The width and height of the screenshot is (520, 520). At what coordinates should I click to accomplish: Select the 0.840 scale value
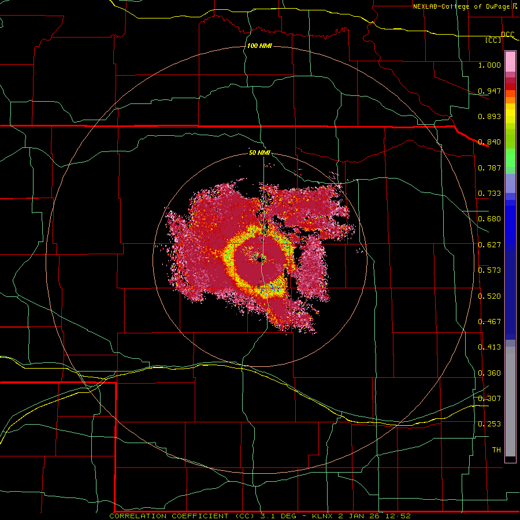(x=489, y=142)
